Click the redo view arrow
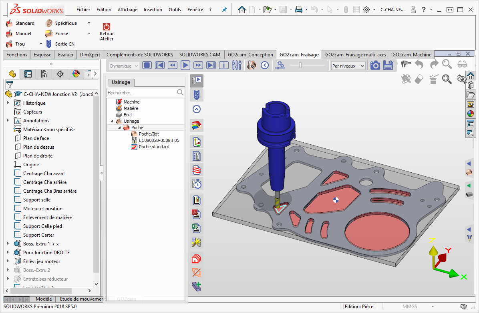 click(x=434, y=64)
